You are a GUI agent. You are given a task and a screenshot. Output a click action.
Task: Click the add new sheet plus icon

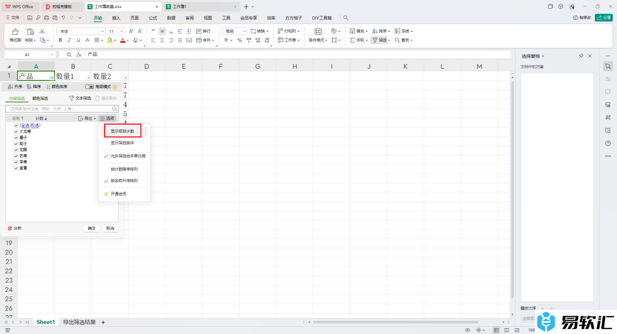click(x=103, y=322)
